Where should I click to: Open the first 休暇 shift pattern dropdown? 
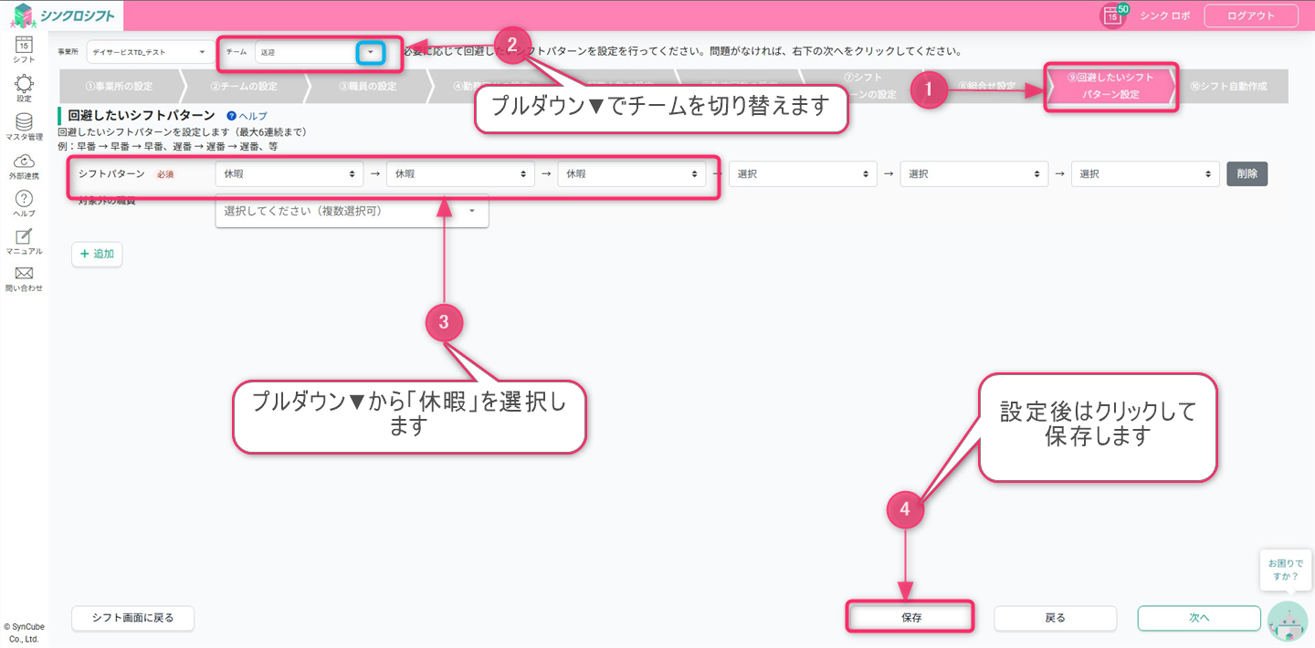tap(289, 173)
